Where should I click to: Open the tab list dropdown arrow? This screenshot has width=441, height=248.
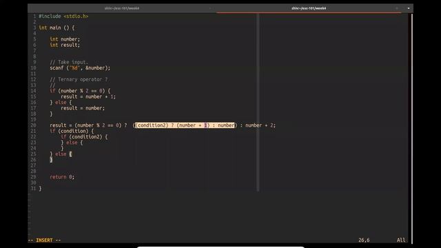[409, 8]
